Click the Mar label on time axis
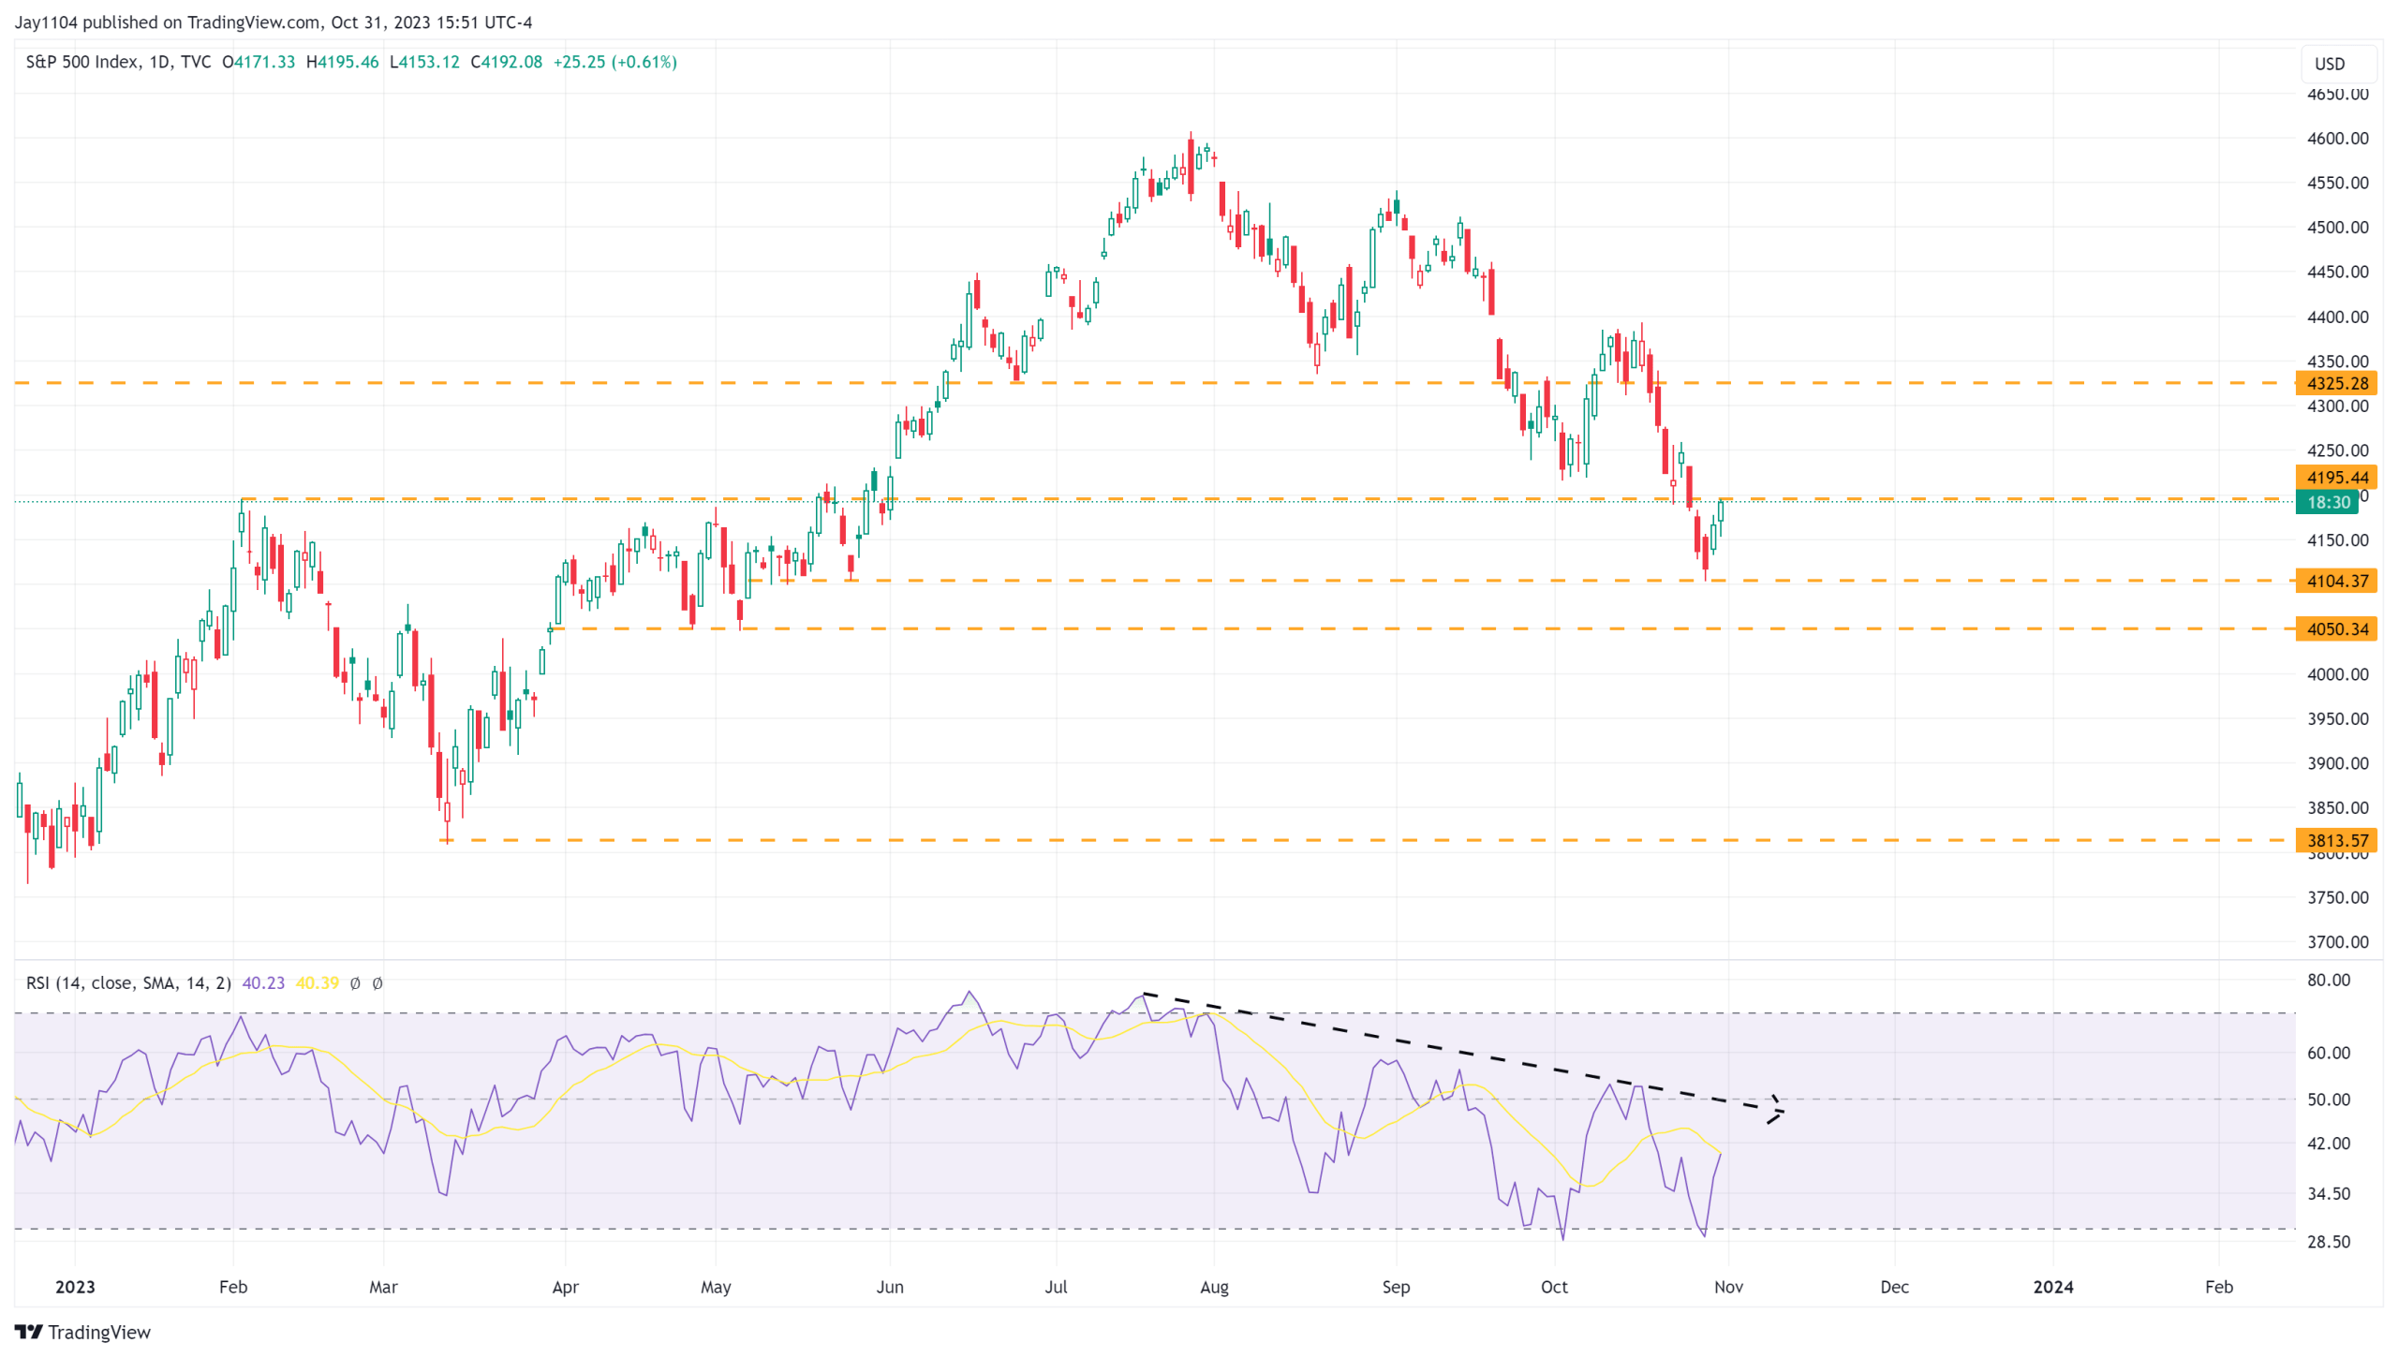 pos(383,1287)
